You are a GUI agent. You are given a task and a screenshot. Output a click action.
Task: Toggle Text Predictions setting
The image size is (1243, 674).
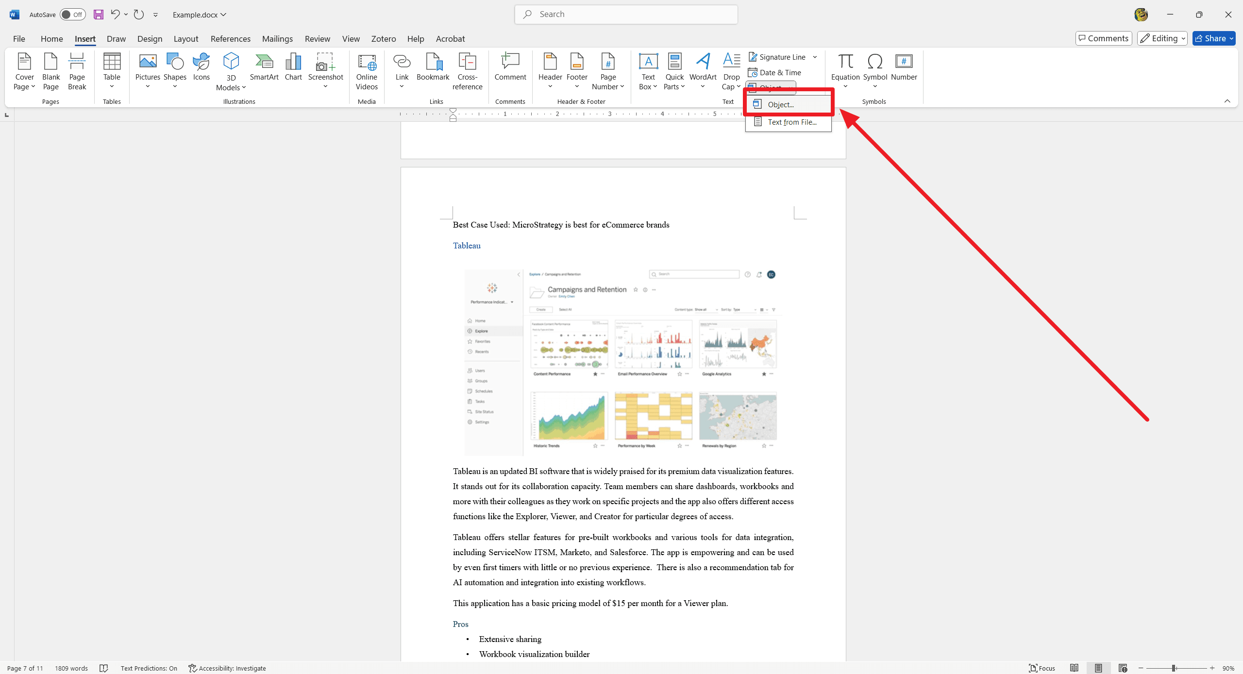149,668
